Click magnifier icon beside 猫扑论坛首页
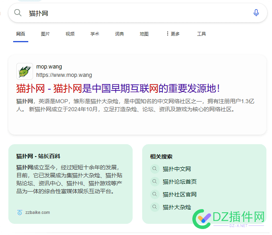 coord(155,182)
